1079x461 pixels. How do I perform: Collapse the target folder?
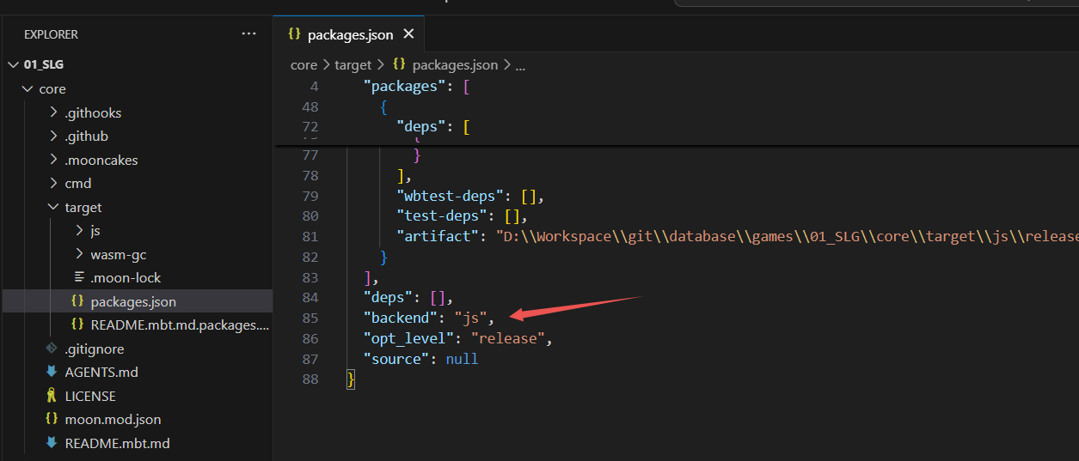click(x=53, y=207)
